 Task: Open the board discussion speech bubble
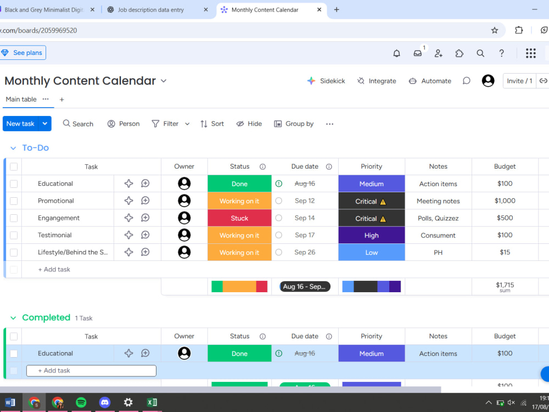466,81
